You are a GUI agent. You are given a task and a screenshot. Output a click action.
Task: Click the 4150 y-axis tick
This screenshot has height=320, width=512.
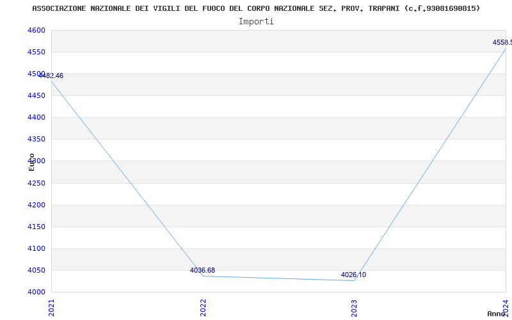point(36,227)
